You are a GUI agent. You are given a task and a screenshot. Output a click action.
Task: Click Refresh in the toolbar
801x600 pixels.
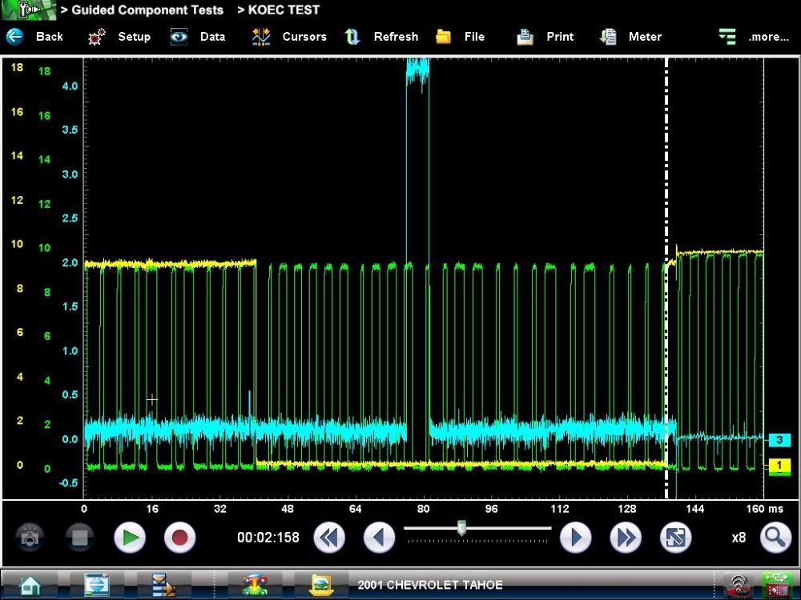(x=381, y=37)
